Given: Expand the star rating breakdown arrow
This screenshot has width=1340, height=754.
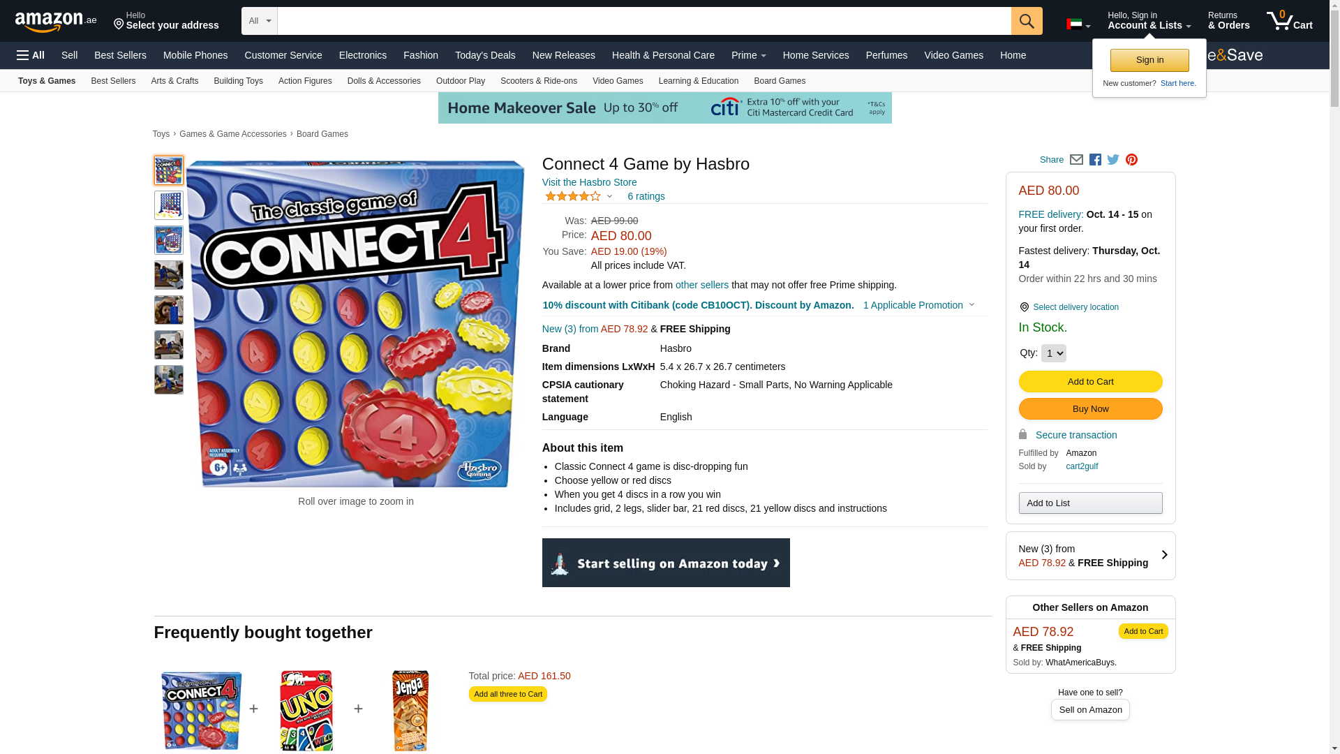Looking at the screenshot, I should (x=609, y=196).
